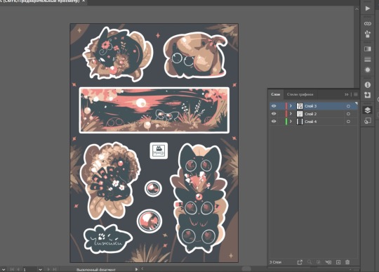379x272 pixels.
Task: Hide Слой 2 with its eye icon
Action: (274, 114)
